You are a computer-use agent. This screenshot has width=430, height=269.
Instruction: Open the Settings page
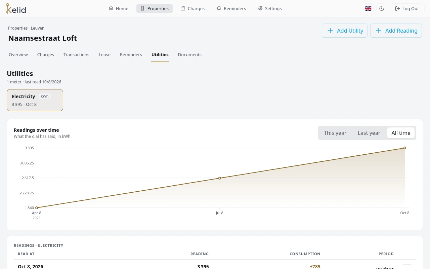270,8
